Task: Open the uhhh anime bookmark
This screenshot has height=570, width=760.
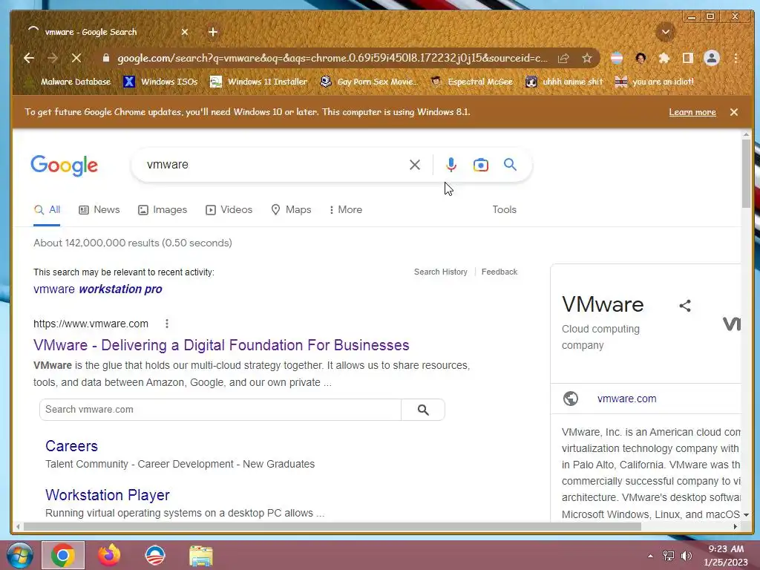Action: (565, 82)
